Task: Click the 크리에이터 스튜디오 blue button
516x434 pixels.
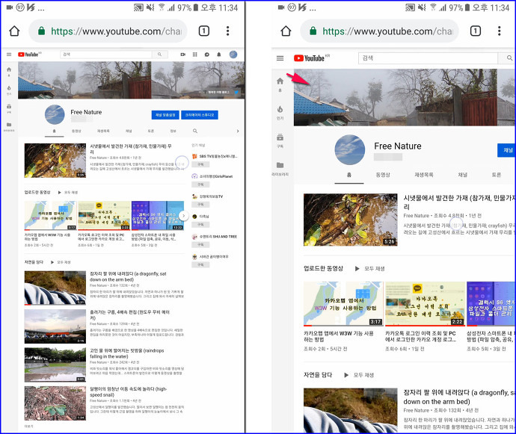Action: pyautogui.click(x=200, y=115)
